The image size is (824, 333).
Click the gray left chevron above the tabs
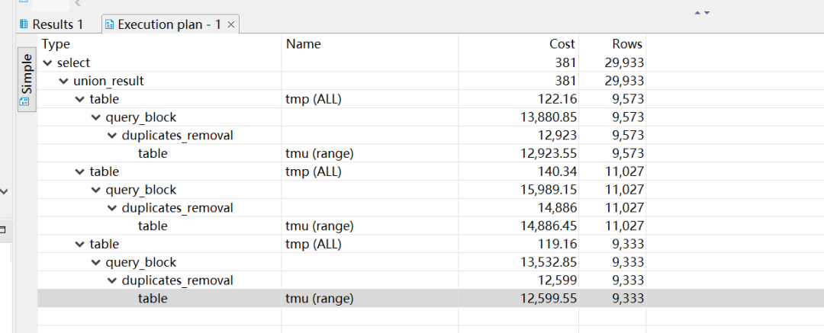coord(78,4)
